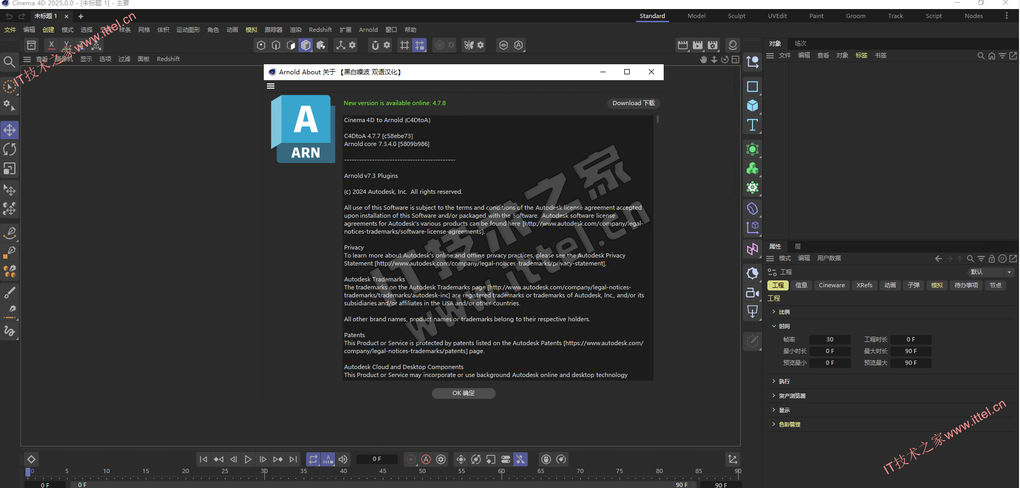Open the Render View clapperboard icon
This screenshot has height=488, width=1020.
coord(683,45)
